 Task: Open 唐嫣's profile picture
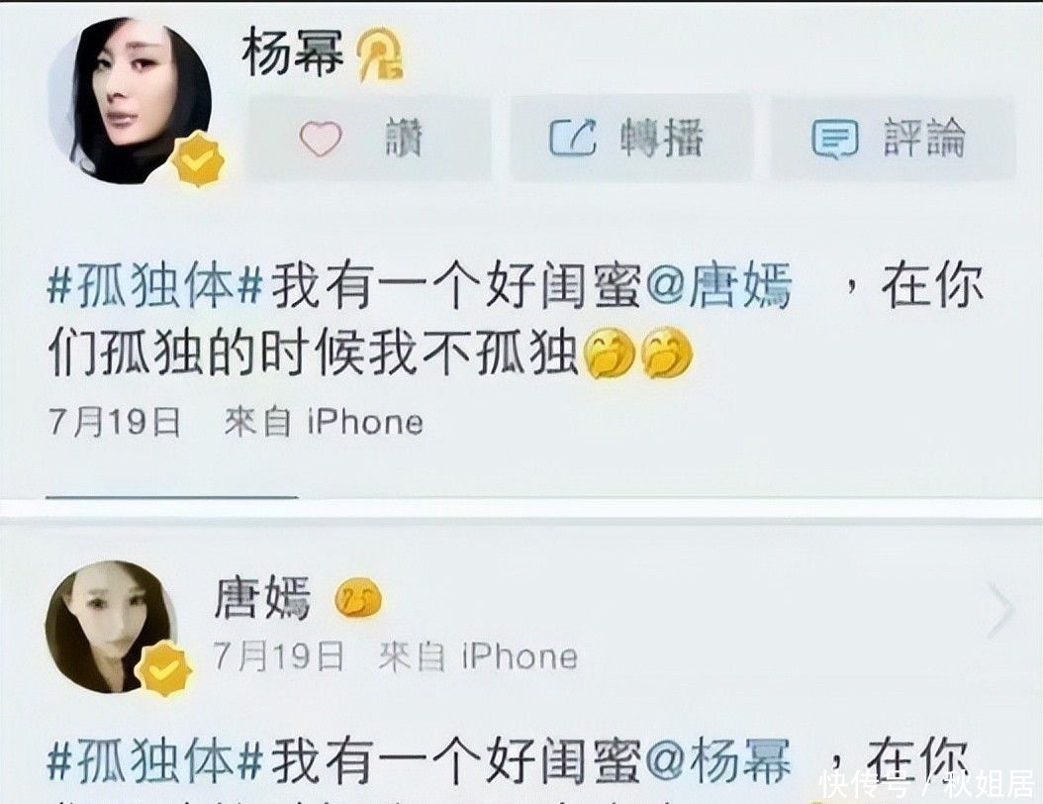(111, 627)
